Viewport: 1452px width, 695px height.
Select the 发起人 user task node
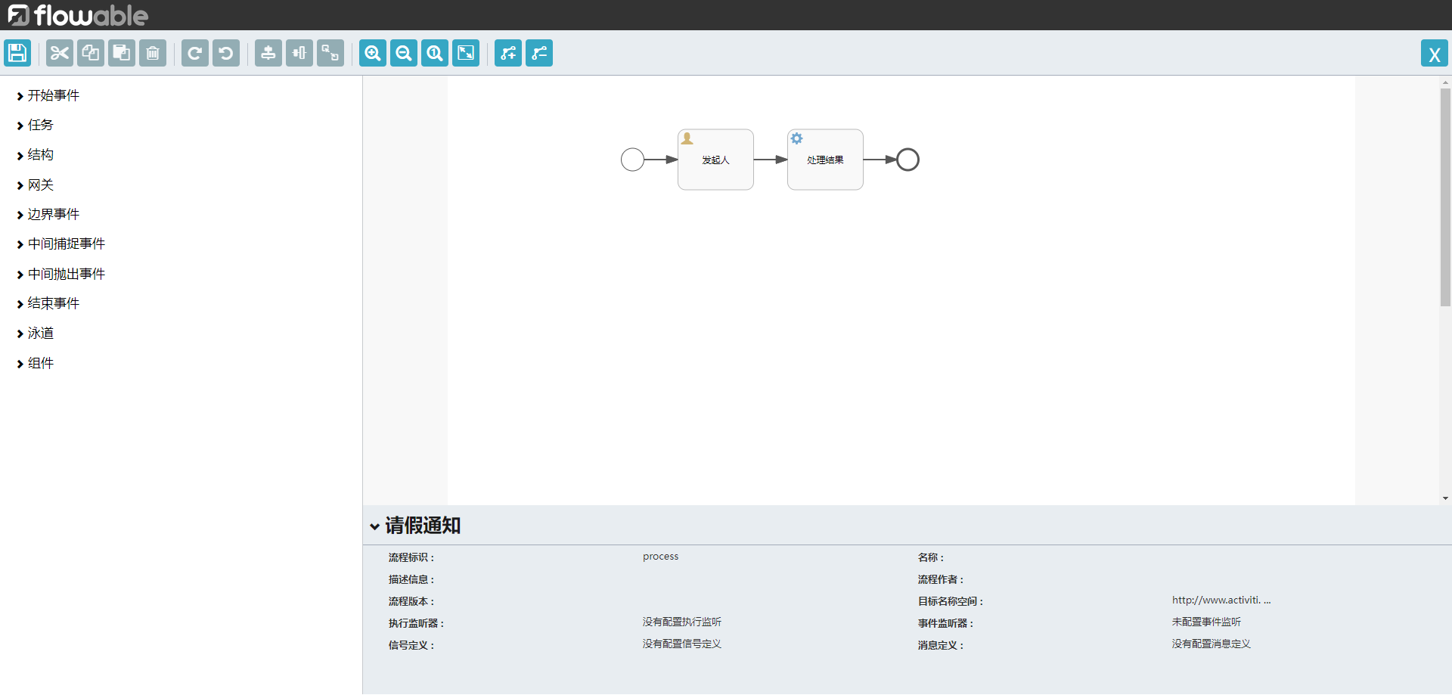pos(715,160)
